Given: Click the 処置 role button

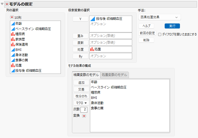Looking at the screenshot, I should tap(81, 50).
